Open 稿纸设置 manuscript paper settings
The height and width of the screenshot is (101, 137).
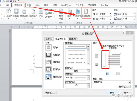[61, 14]
